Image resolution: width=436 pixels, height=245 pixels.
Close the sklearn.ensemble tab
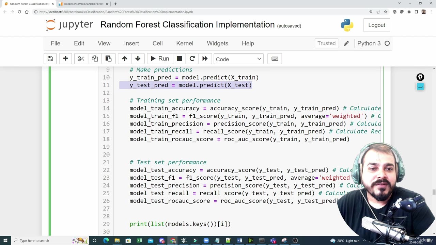[x=107, y=4]
